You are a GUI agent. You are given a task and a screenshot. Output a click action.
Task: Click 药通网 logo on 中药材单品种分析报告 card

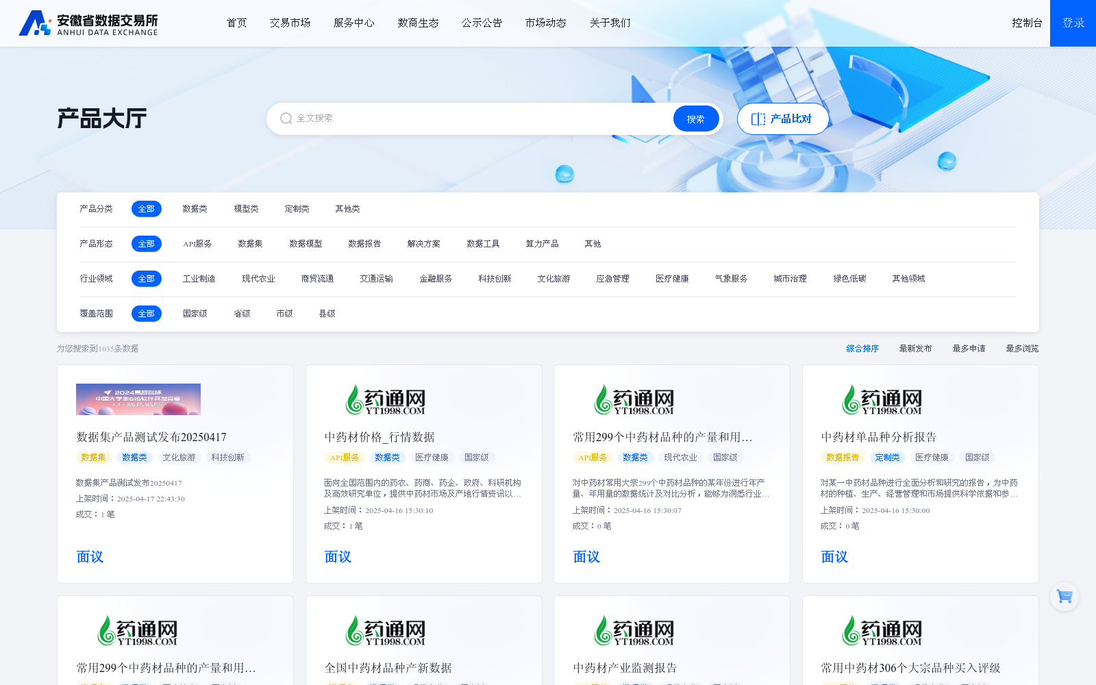(x=882, y=399)
